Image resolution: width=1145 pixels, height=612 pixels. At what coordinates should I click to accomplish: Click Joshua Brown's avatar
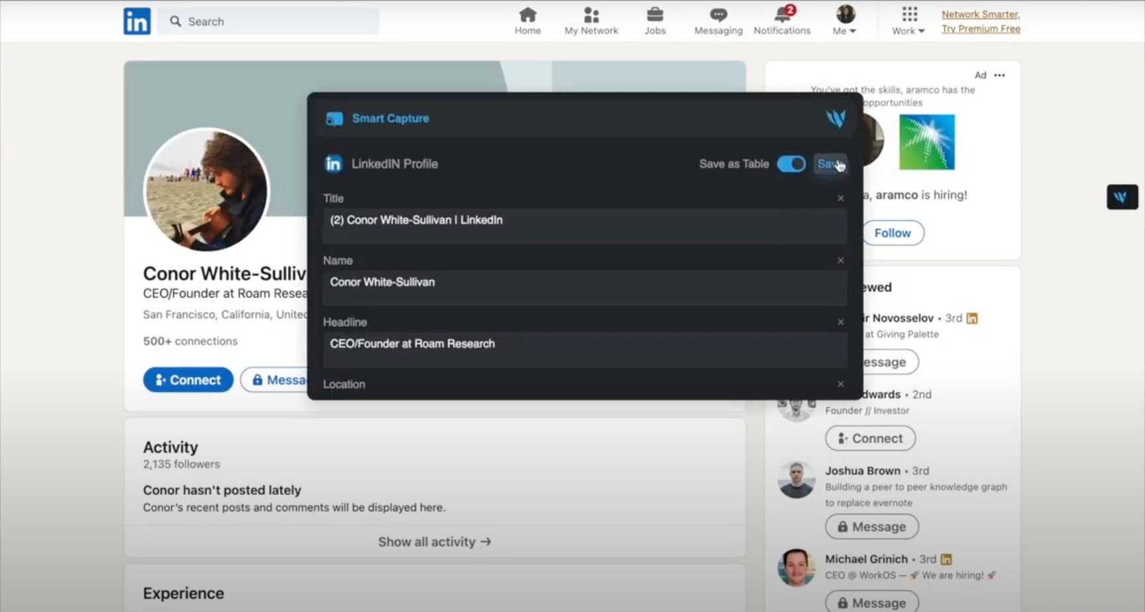[796, 479]
